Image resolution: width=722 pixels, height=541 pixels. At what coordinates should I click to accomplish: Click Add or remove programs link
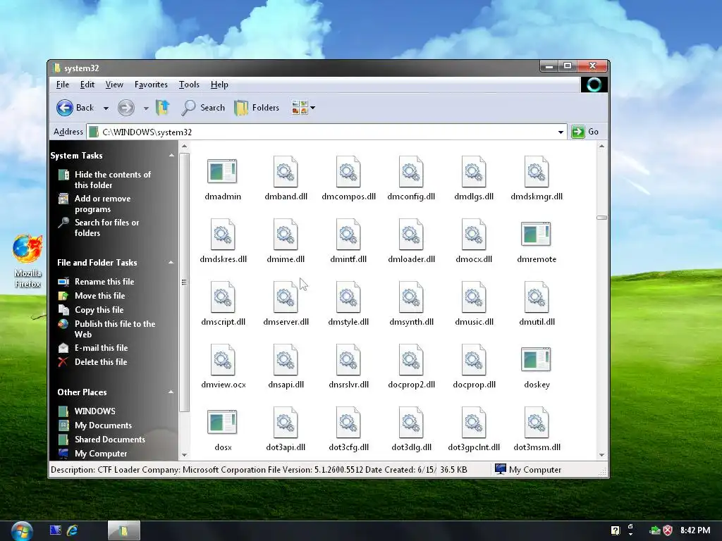[x=102, y=204]
